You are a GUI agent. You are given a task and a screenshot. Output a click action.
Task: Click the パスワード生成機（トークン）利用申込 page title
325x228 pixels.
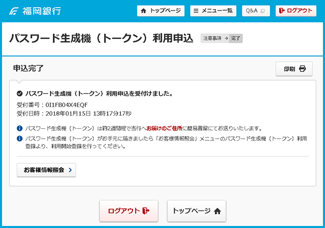coord(102,39)
